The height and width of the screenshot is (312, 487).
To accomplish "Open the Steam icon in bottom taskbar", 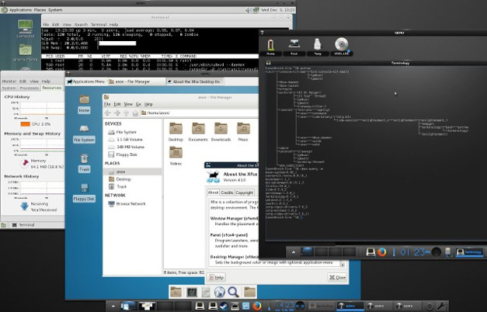I will point(224,306).
